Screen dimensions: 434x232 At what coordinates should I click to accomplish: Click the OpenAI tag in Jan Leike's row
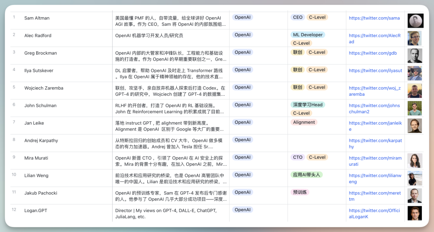pyautogui.click(x=242, y=122)
